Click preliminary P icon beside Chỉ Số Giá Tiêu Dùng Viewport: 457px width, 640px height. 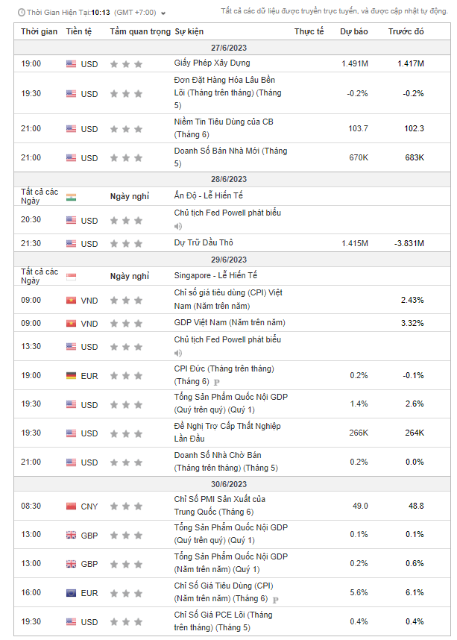[275, 599]
